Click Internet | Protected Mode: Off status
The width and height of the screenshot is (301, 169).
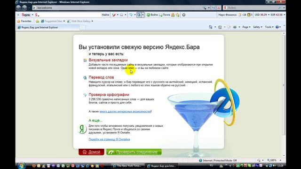pos(218,161)
